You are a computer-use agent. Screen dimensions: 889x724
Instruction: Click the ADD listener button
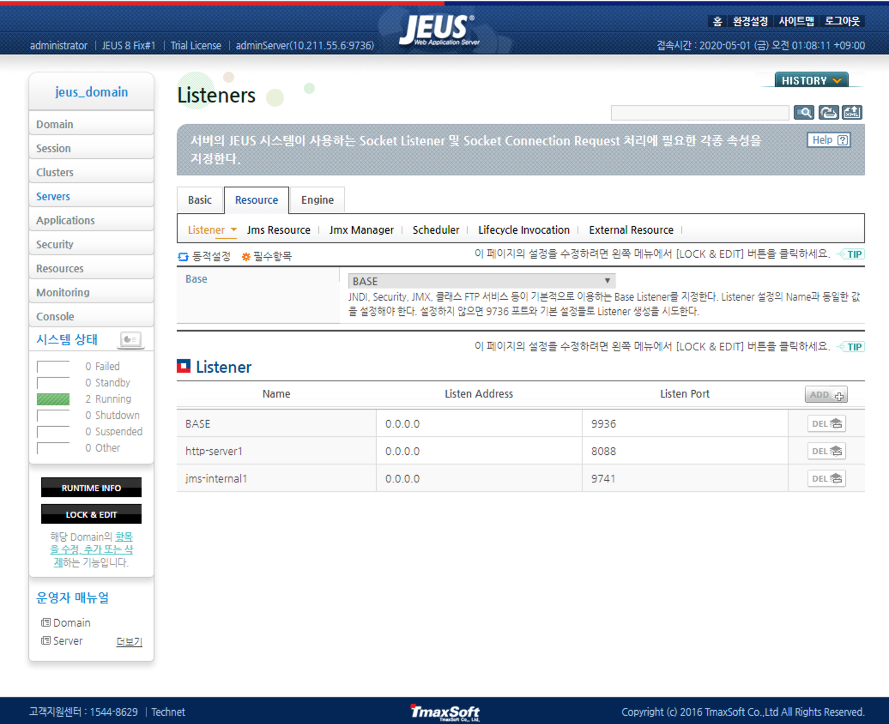(826, 395)
